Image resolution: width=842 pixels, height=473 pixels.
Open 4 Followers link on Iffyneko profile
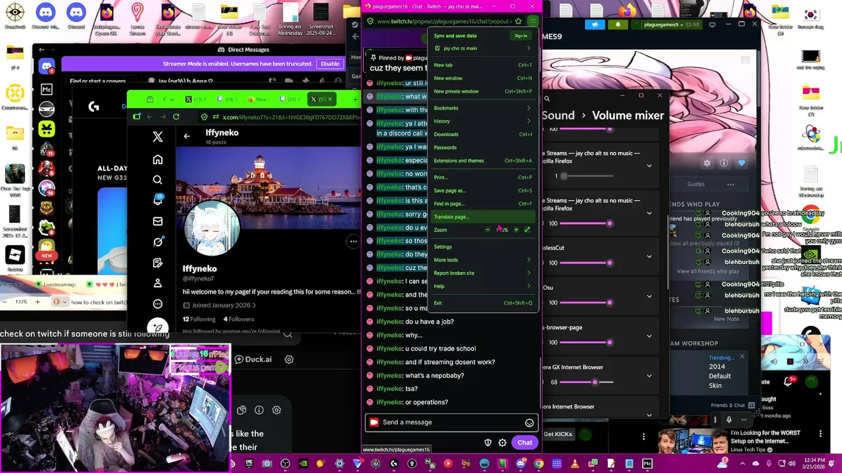(239, 319)
